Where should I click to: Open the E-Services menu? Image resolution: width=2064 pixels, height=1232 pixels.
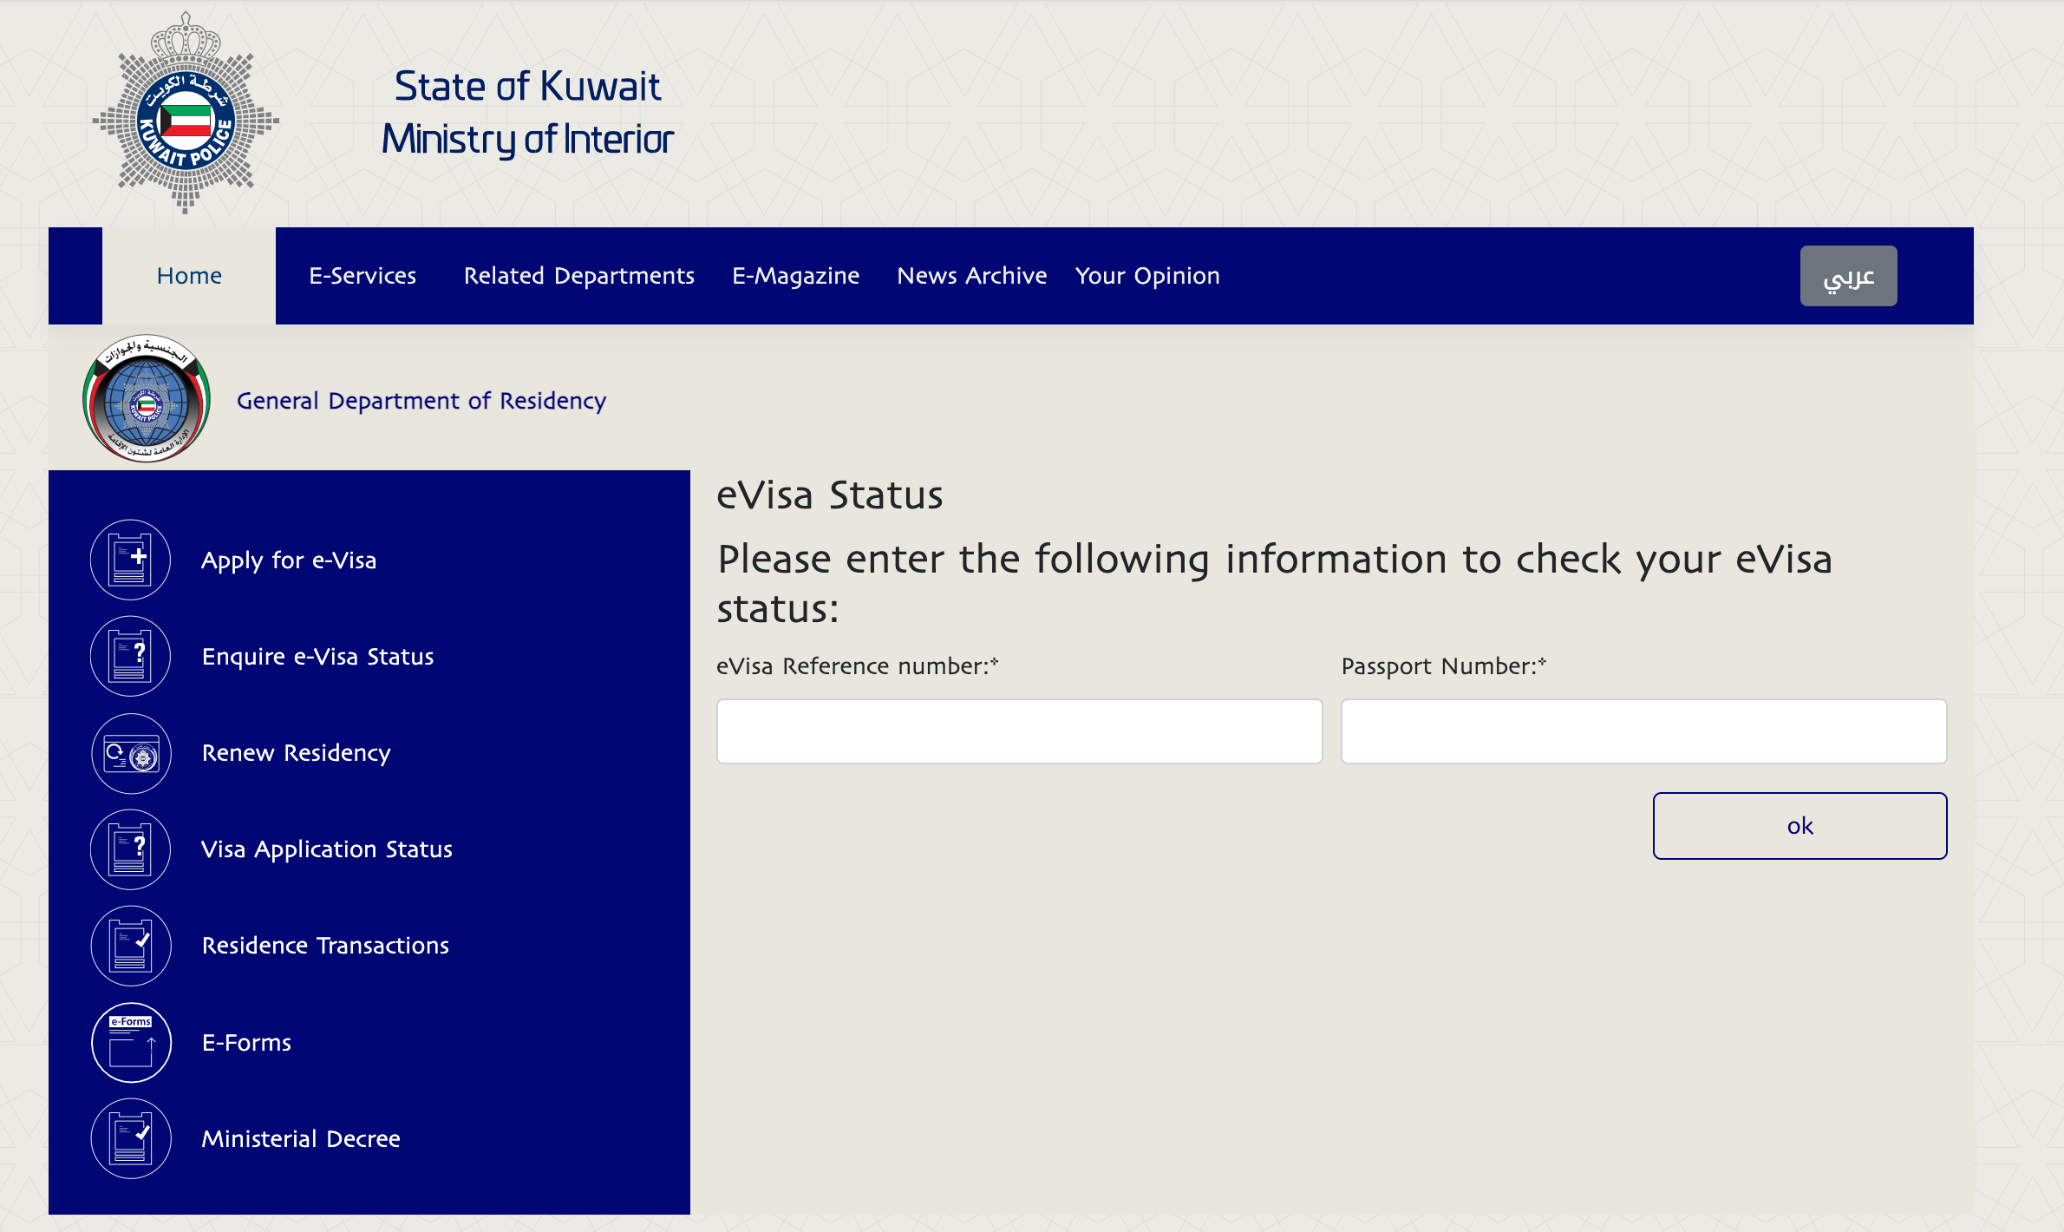pos(363,276)
